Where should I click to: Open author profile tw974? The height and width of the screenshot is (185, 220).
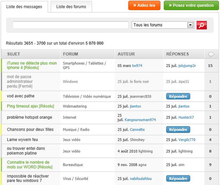coord(137,65)
